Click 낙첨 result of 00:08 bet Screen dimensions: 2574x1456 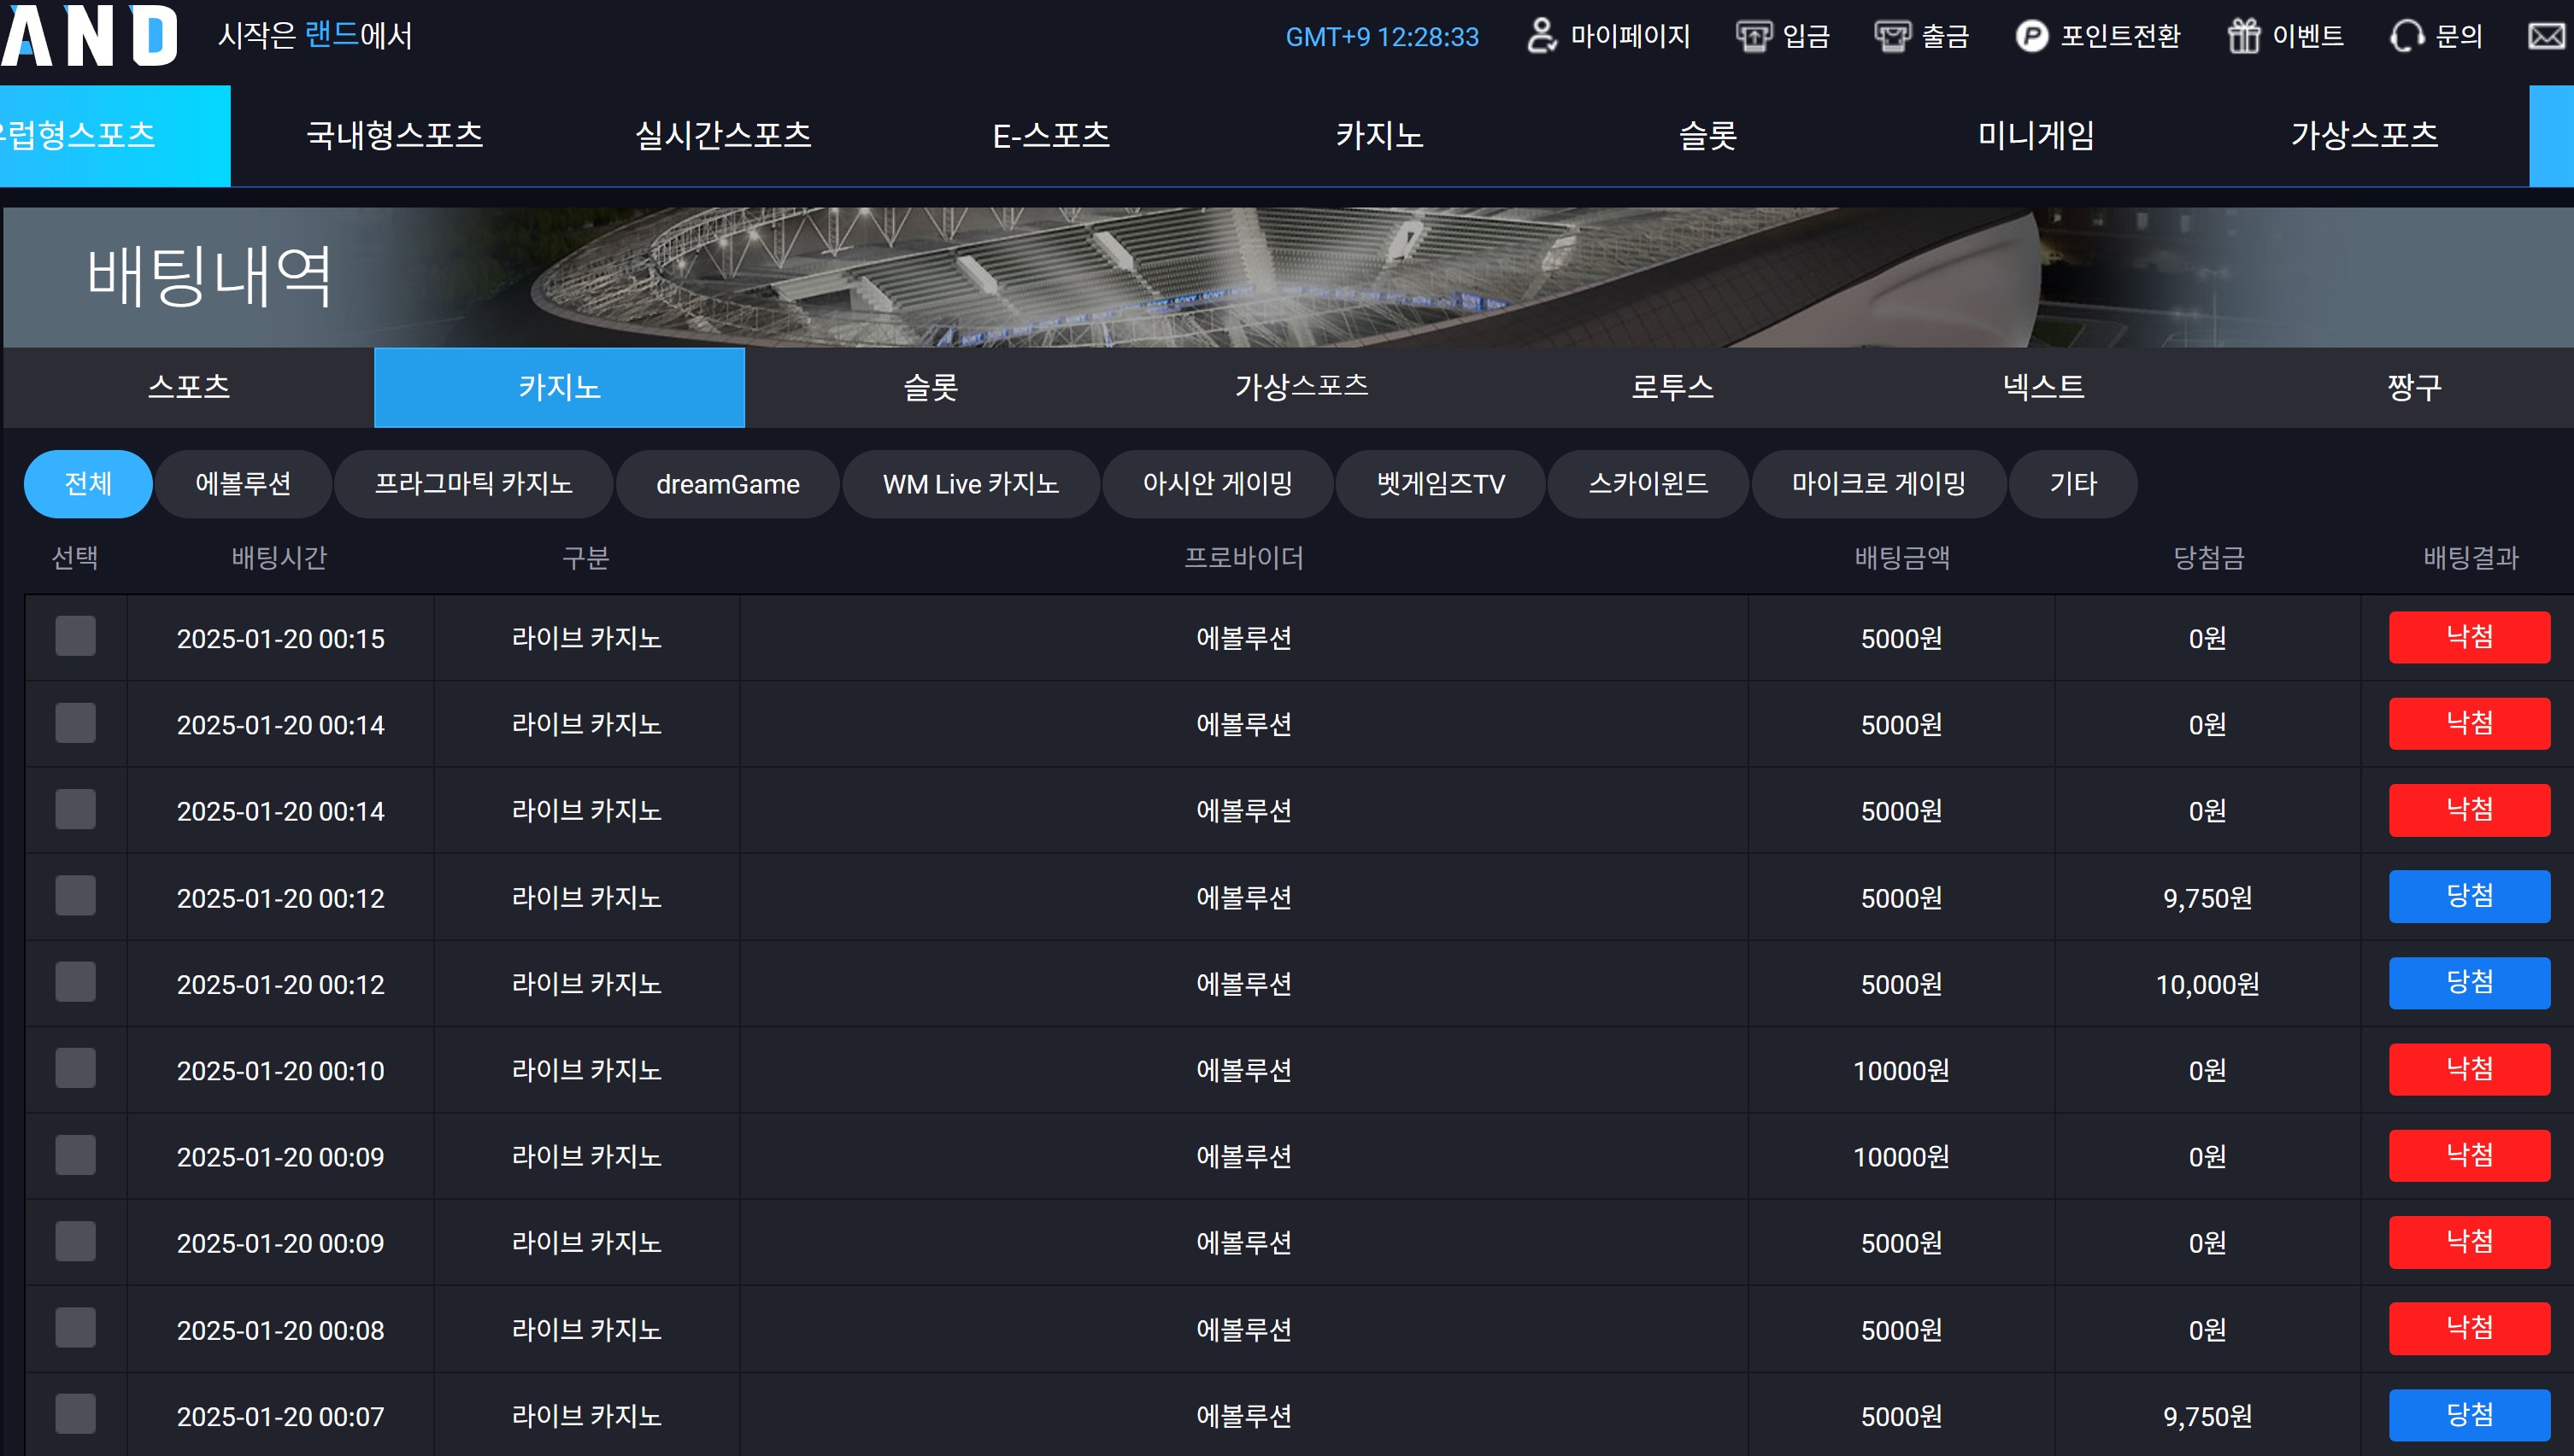point(2469,1328)
